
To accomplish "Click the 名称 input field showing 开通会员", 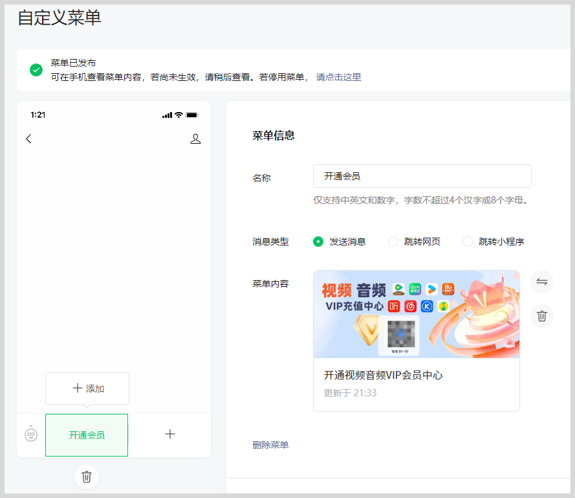I will tap(422, 175).
